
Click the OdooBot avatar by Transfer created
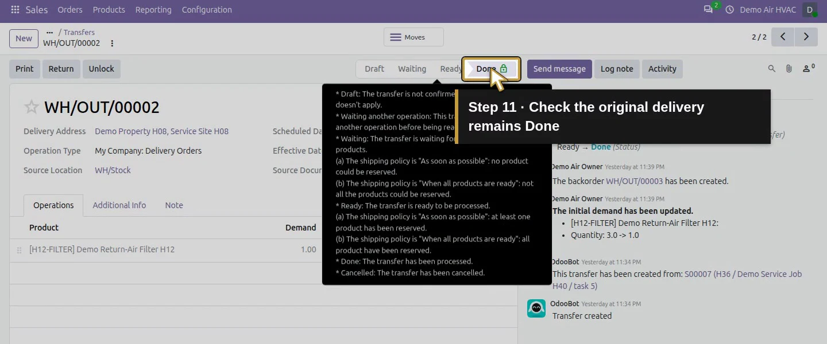536,308
